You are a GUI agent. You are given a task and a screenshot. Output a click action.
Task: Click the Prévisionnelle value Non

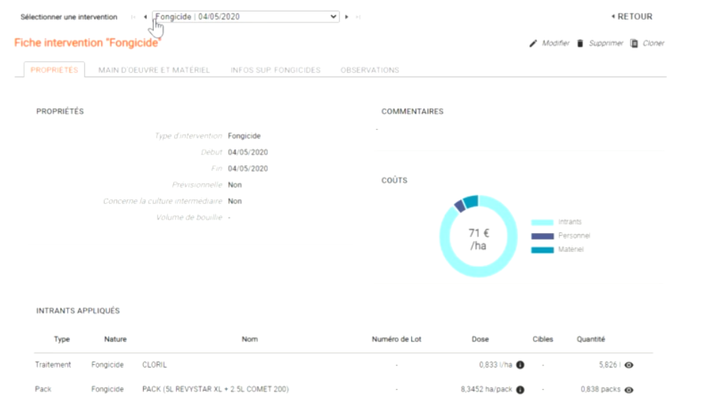click(235, 185)
